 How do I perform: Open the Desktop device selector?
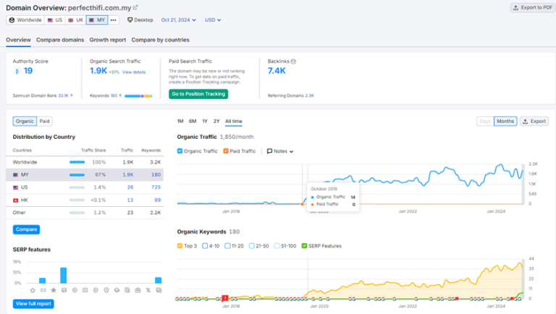tap(140, 20)
